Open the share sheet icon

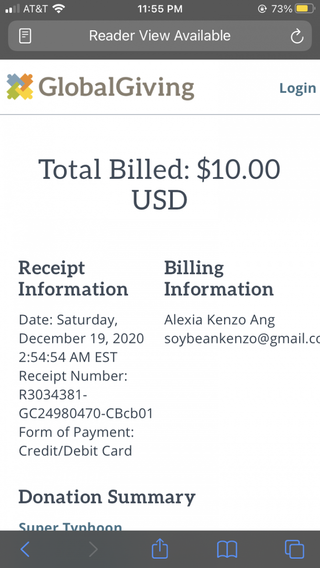point(160,549)
